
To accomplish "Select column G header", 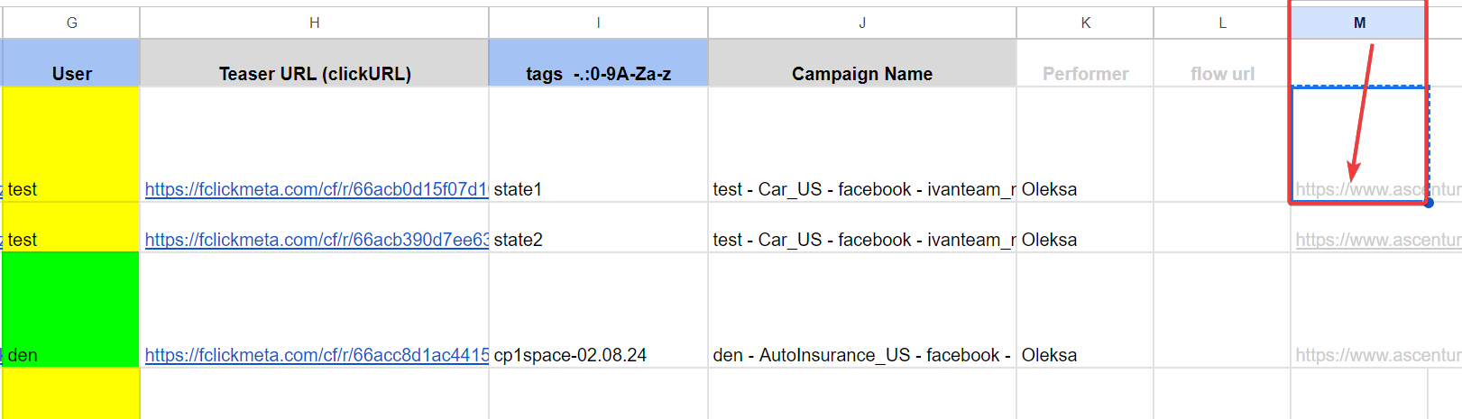I will [x=71, y=23].
